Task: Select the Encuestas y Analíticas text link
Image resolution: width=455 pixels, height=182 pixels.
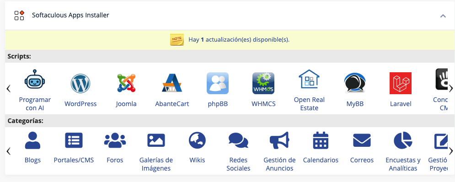Action: point(403,164)
